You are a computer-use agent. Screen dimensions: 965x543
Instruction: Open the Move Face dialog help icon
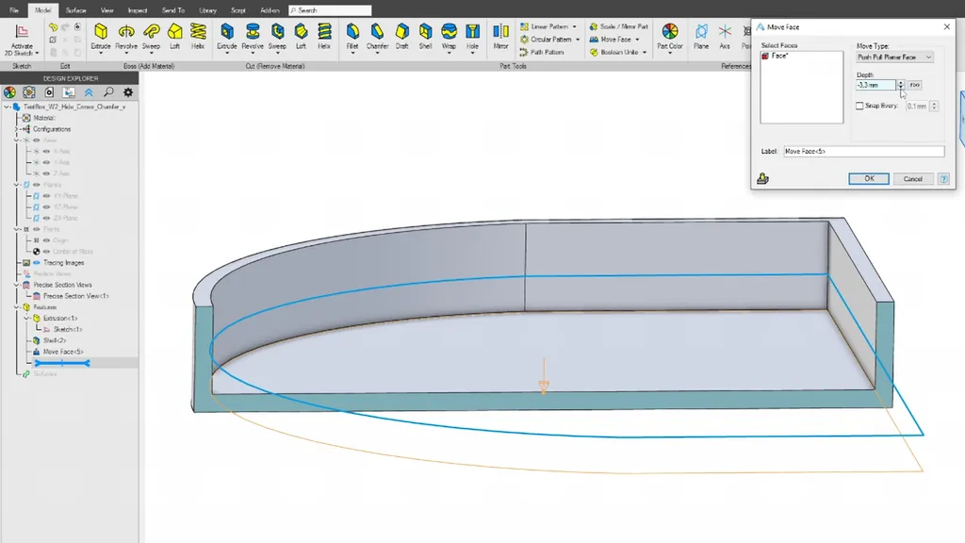(x=943, y=178)
